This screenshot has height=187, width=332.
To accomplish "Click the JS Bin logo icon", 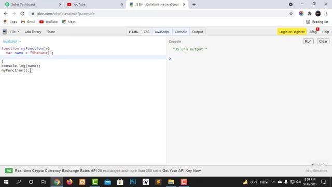I will coord(5,32).
